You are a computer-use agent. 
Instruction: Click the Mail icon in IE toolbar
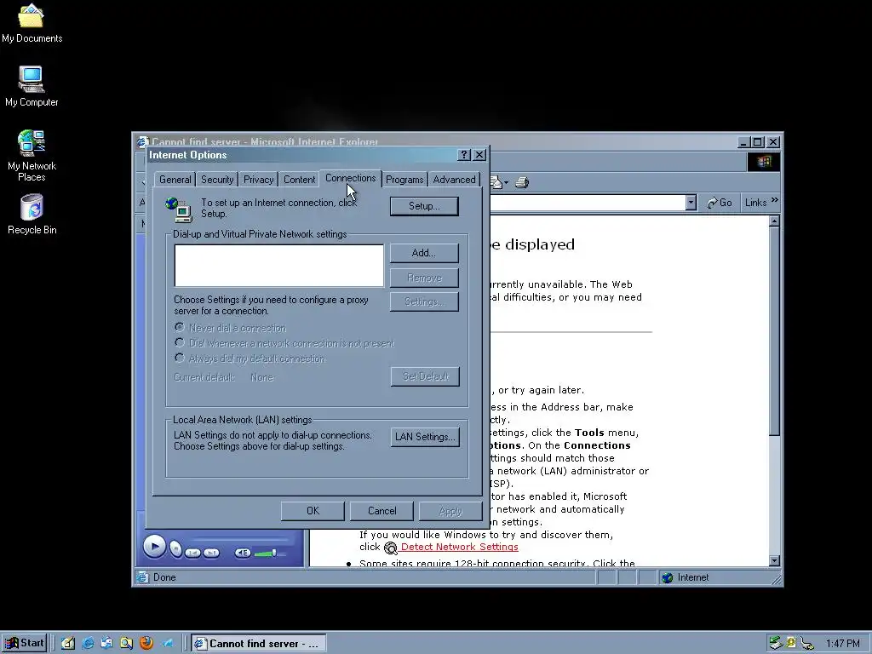496,182
